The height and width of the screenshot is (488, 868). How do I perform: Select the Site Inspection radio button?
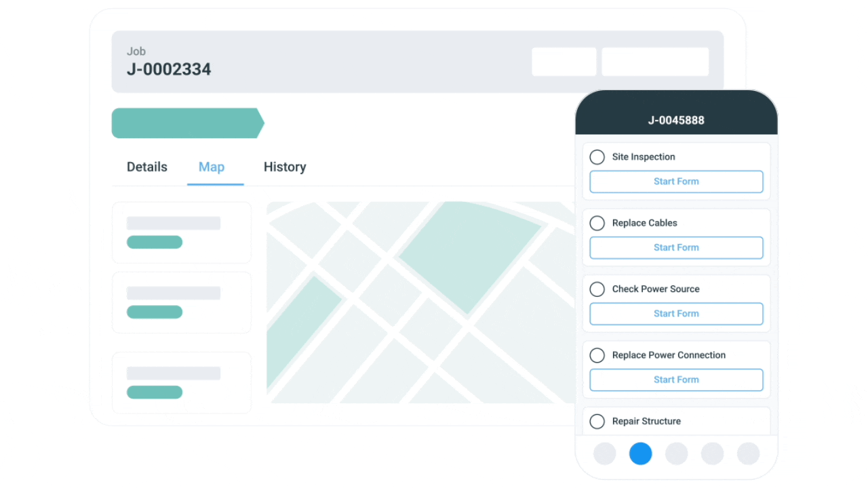click(x=597, y=157)
